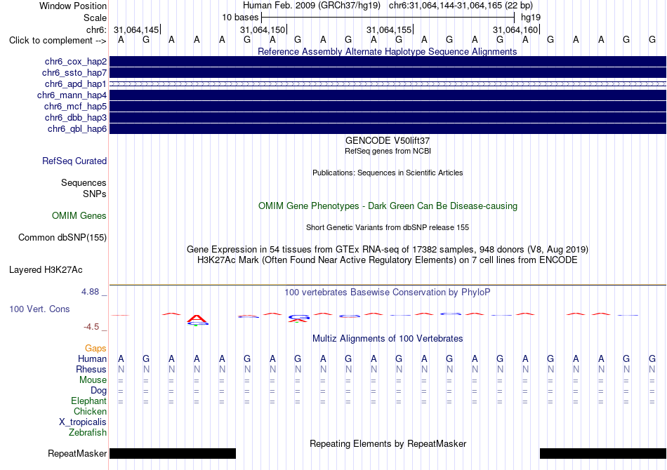Screen dimensions: 667x470
Task: Click the Sequences track label
Action: coord(84,182)
